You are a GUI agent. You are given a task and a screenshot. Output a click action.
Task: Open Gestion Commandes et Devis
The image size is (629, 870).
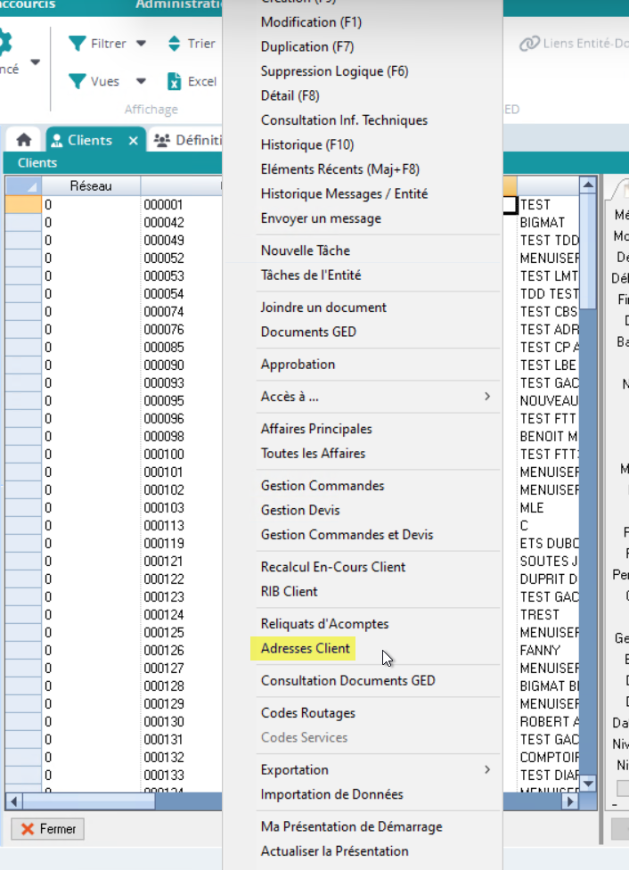[x=347, y=534]
